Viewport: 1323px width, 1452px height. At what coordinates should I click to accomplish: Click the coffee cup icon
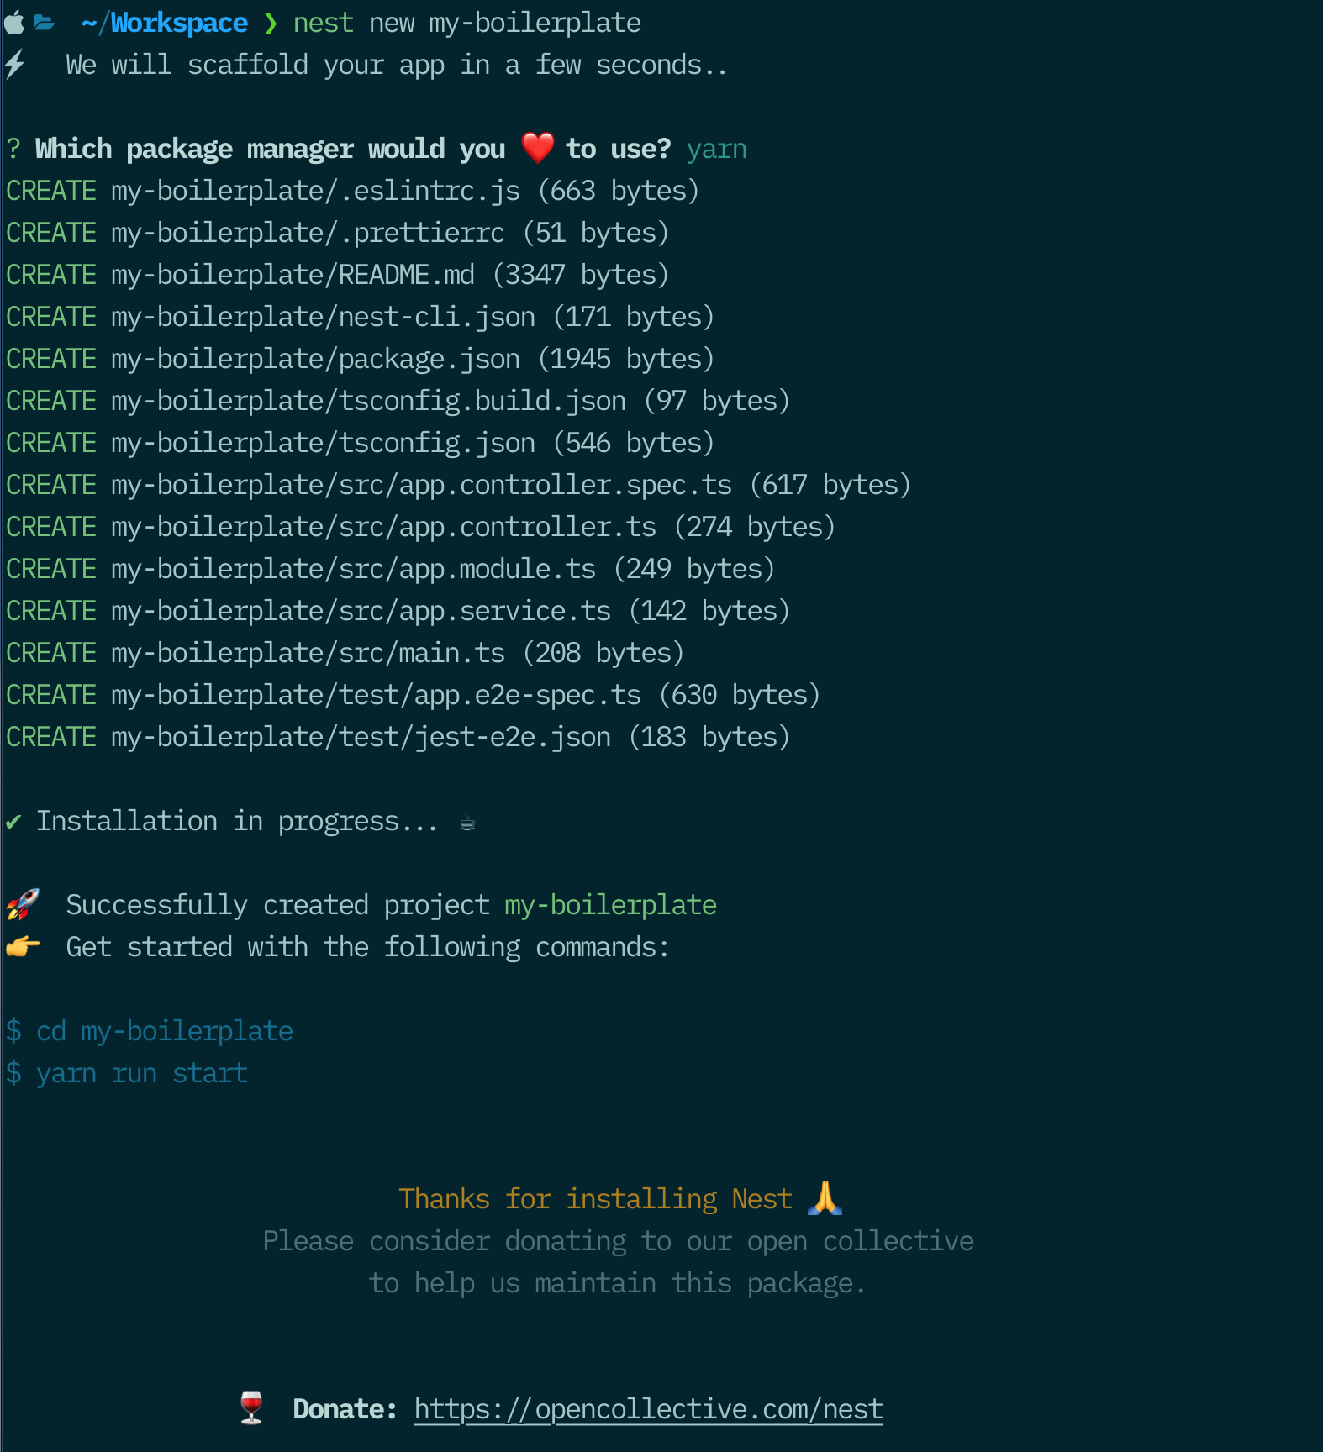tap(468, 822)
